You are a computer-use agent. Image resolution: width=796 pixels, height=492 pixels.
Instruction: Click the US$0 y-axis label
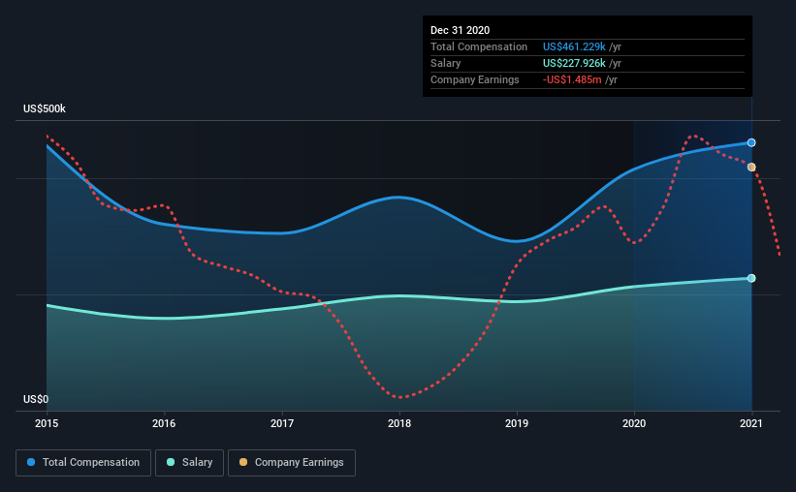pyautogui.click(x=36, y=399)
